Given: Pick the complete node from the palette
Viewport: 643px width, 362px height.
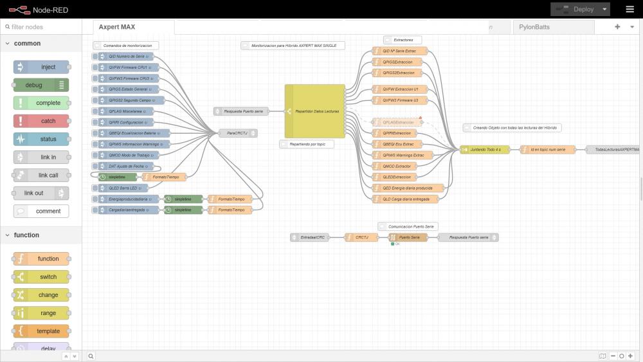Looking at the screenshot, I should pyautogui.click(x=41, y=103).
